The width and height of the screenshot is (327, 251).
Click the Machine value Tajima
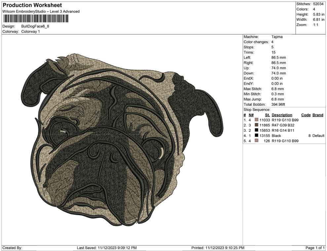tap(277, 37)
